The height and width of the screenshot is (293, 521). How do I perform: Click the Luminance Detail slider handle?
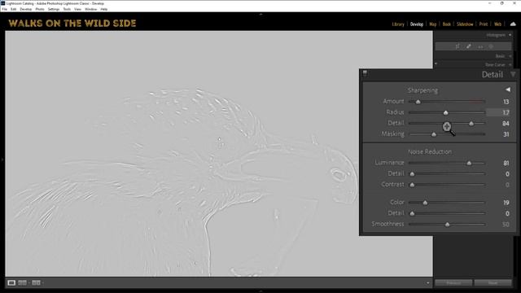coord(412,173)
